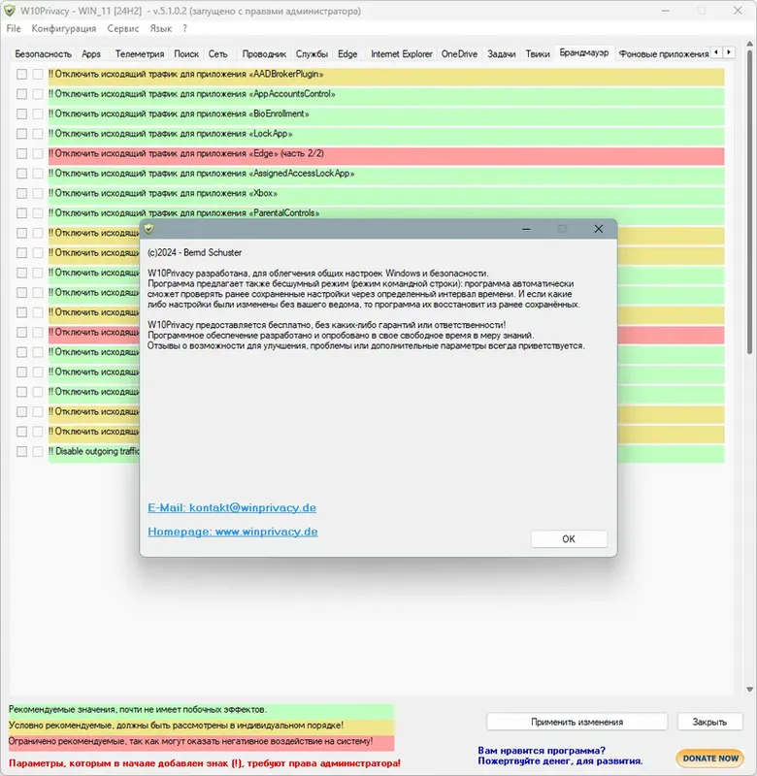Click the yellow 'Условно рекомендуемые' legend line
This screenshot has width=757, height=776.
pyautogui.click(x=201, y=726)
